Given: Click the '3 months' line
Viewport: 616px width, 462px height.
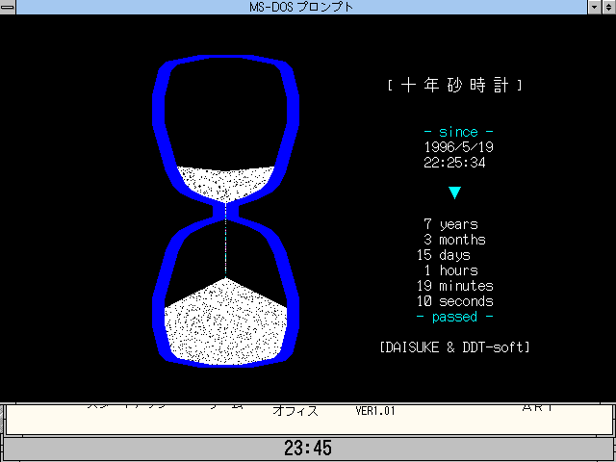Looking at the screenshot, I should (x=454, y=240).
